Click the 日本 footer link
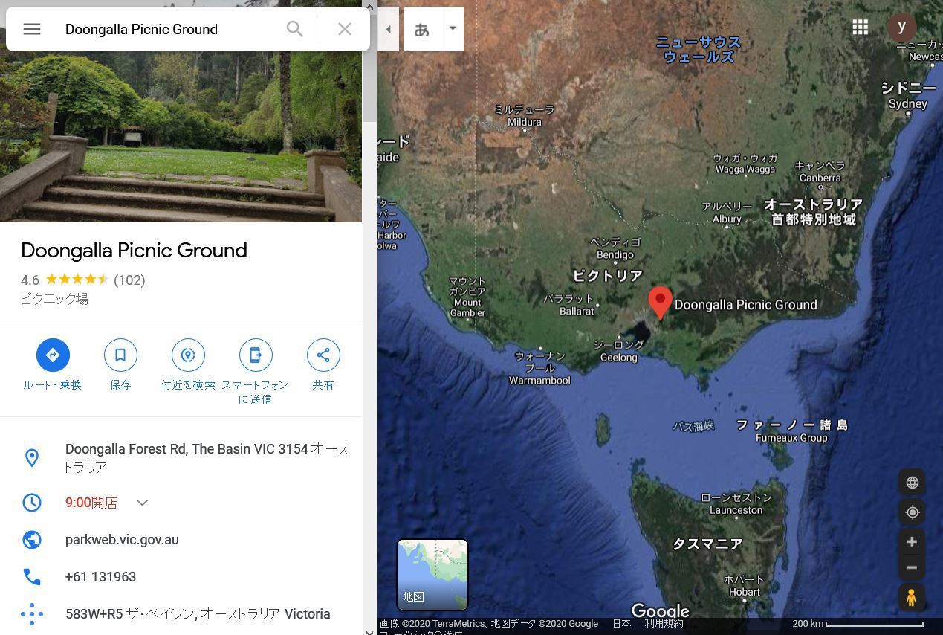 click(x=622, y=624)
